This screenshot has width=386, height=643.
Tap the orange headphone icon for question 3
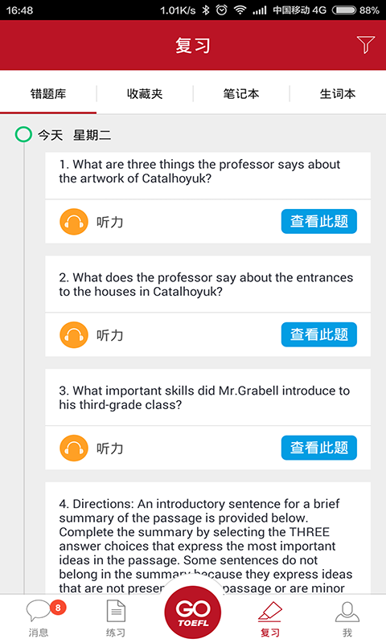pyautogui.click(x=74, y=448)
